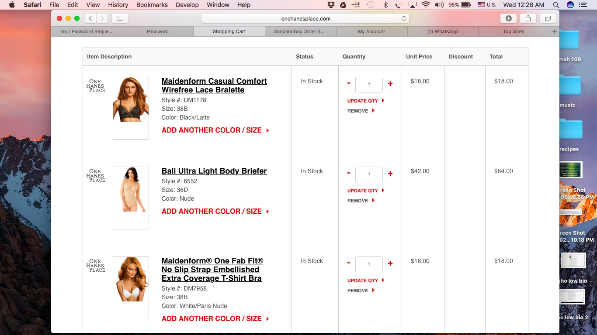Open Maidenform Casual Comfort Wirefree Lace Bralette link
The width and height of the screenshot is (597, 335).
(x=214, y=85)
